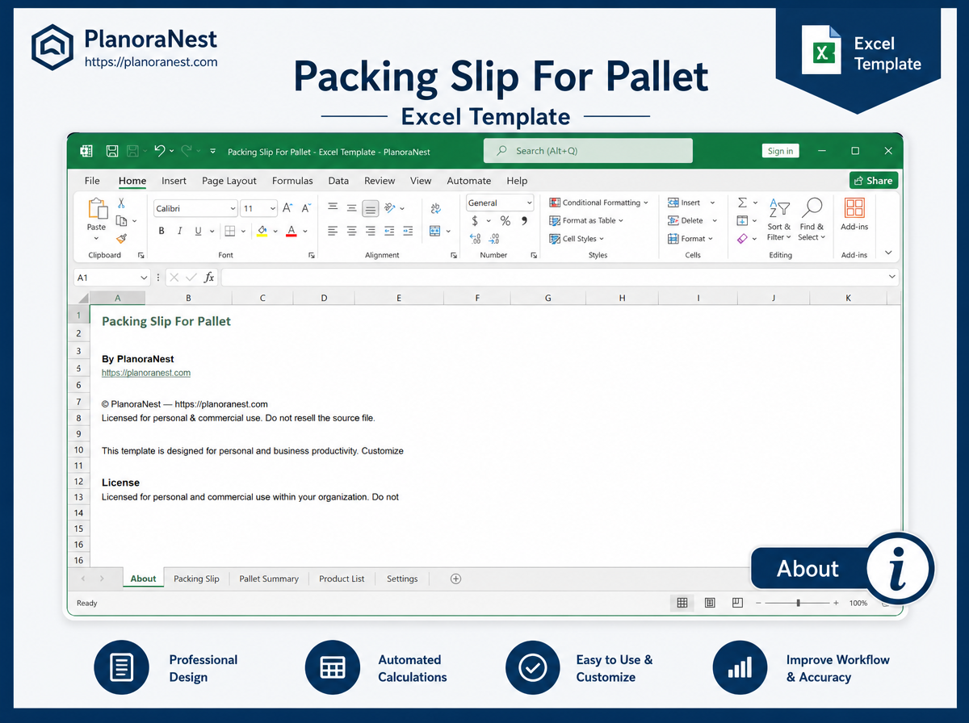This screenshot has height=723, width=969.
Task: Switch to Page Layout view icon
Action: [710, 603]
